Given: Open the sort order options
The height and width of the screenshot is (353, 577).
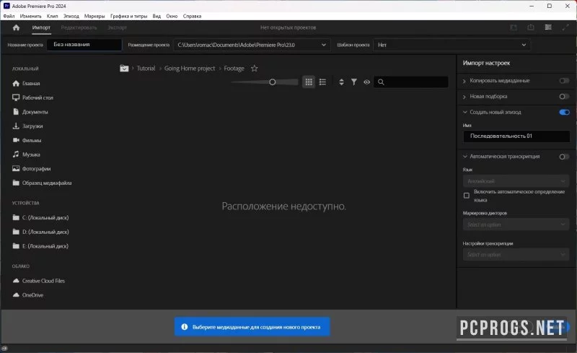Looking at the screenshot, I should pyautogui.click(x=341, y=82).
